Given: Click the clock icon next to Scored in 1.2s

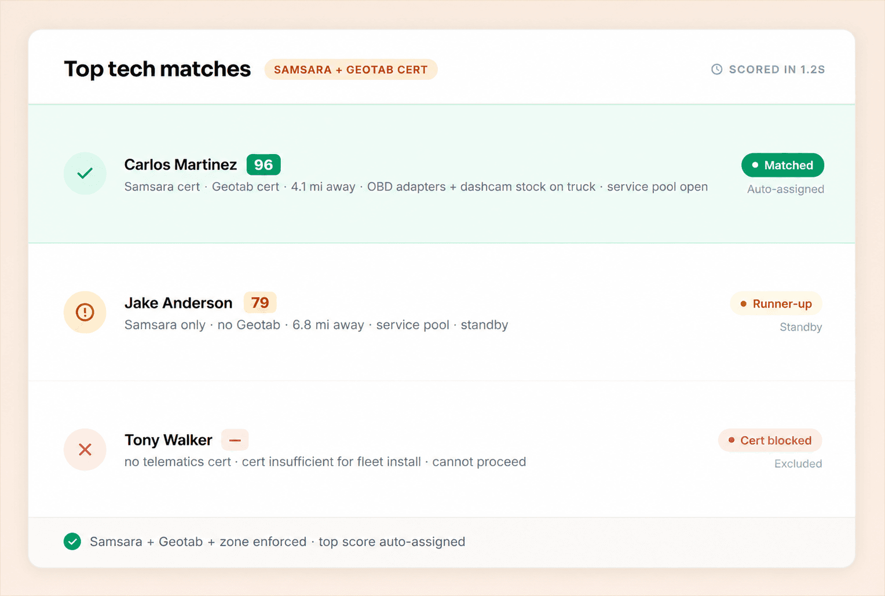Looking at the screenshot, I should click(x=716, y=70).
